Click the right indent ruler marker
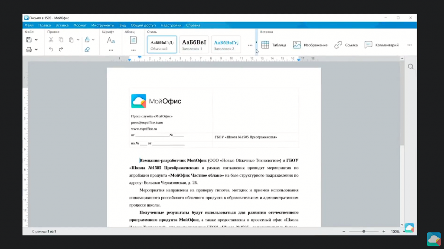Screen dimensions: 444x249 (298, 60)
